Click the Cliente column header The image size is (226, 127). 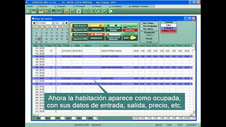117,45
